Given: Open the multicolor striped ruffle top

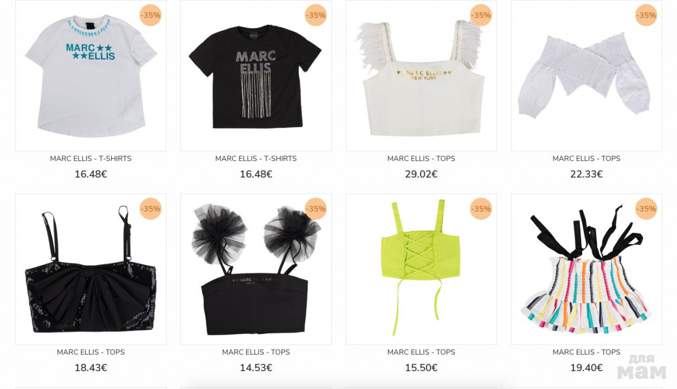Looking at the screenshot, I should click(587, 269).
